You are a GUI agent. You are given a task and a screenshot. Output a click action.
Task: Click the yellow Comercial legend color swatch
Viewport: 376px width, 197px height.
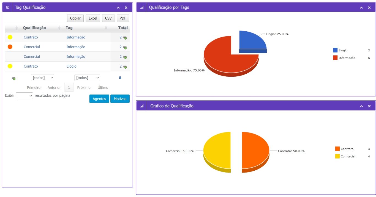337,156
